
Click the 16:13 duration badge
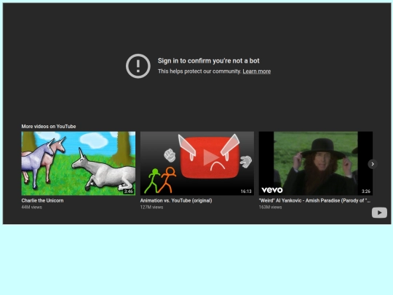point(246,192)
